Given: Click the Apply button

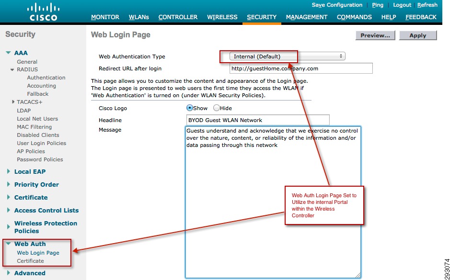Looking at the screenshot, I should (418, 35).
